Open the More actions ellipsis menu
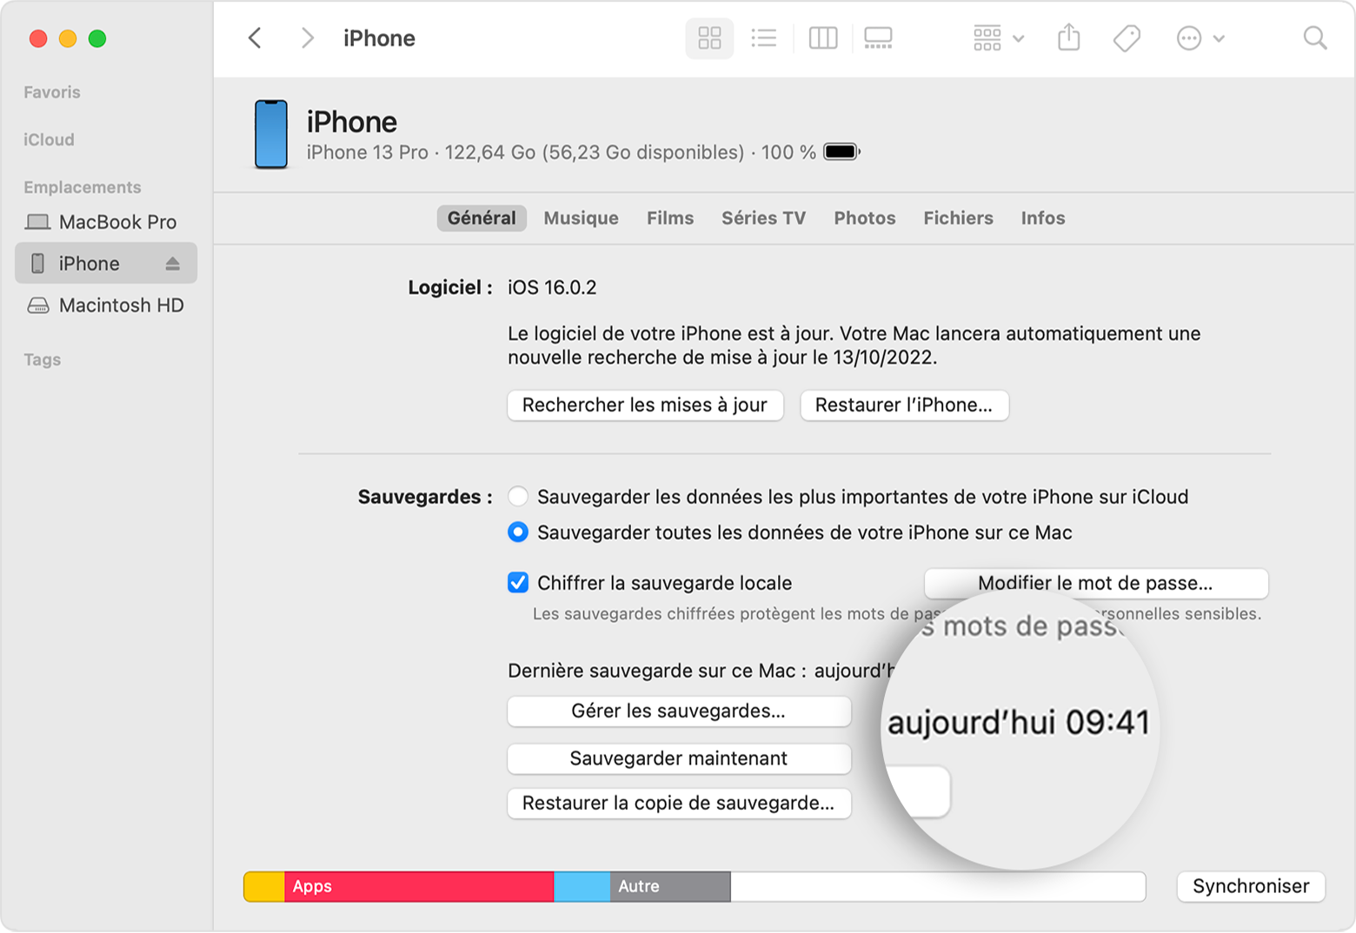 coord(1200,38)
